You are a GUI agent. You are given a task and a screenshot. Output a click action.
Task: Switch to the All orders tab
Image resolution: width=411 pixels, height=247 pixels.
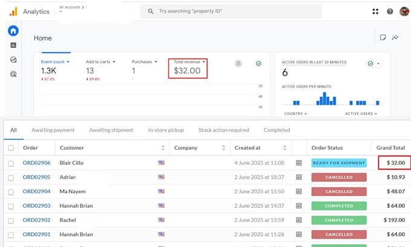13,130
